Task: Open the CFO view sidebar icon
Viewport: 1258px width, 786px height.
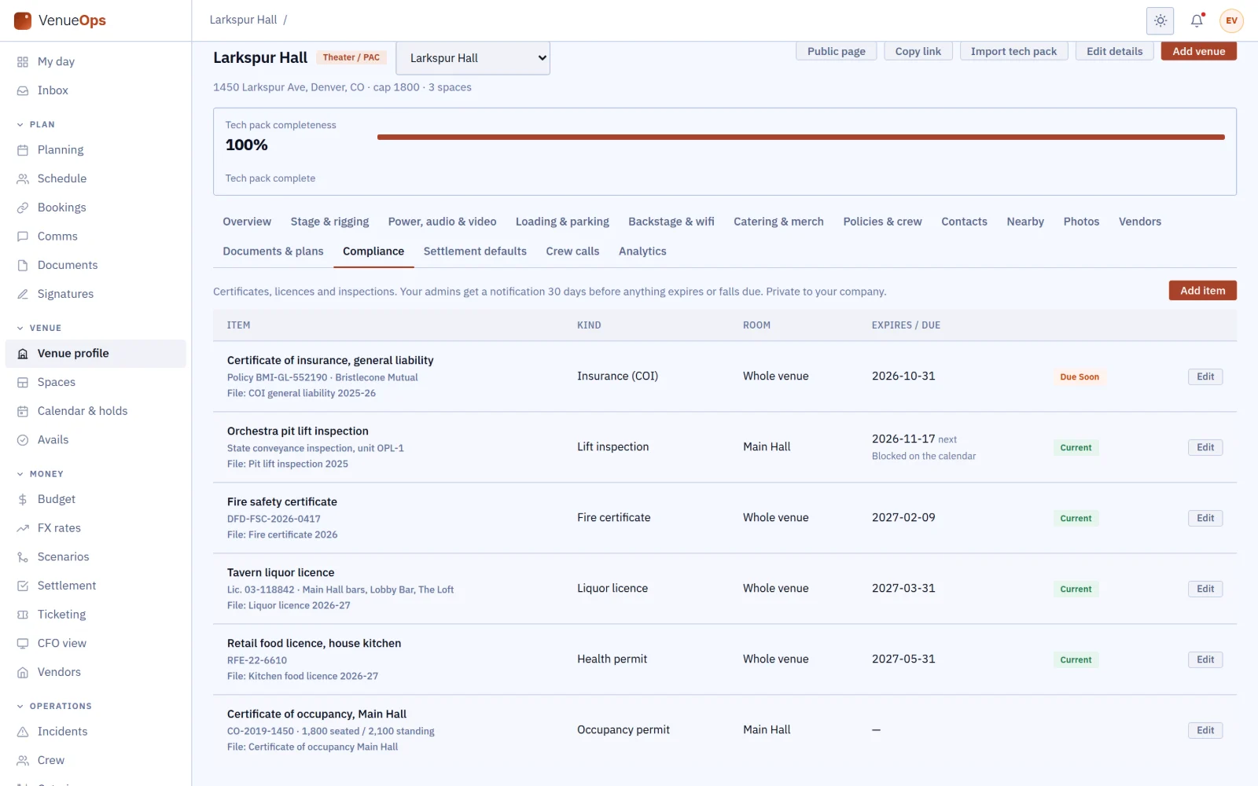Action: pyautogui.click(x=23, y=643)
